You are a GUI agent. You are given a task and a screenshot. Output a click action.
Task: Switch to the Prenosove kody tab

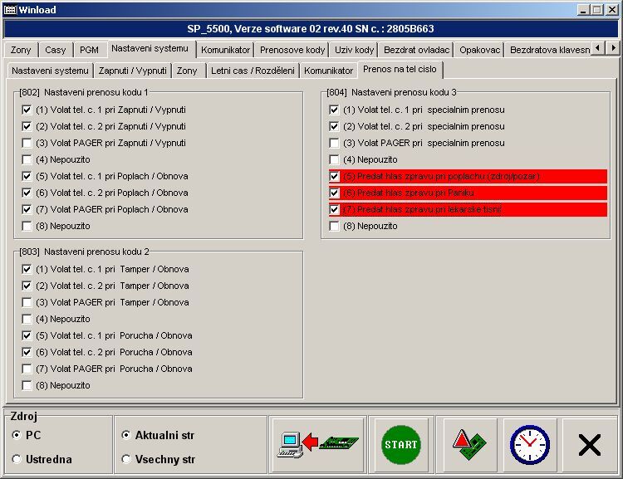click(x=292, y=50)
